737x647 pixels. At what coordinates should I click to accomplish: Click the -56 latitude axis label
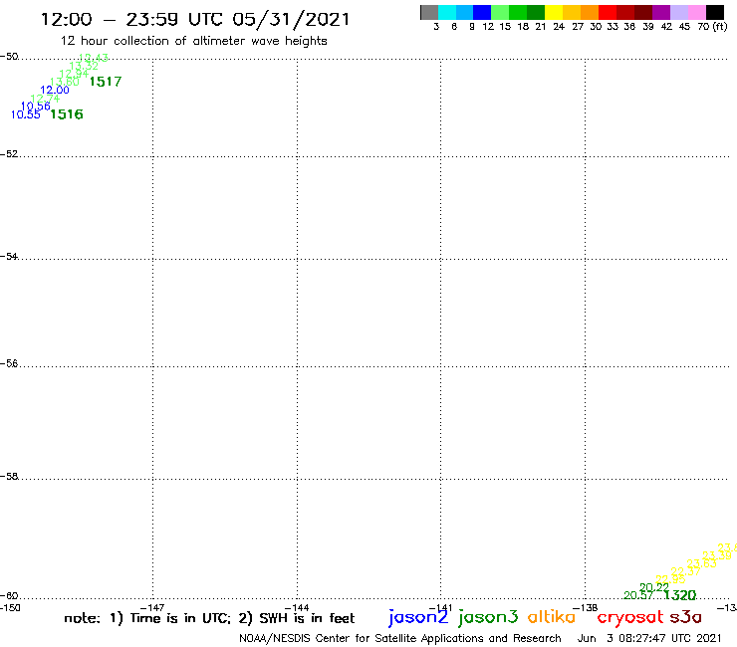(x=9, y=363)
